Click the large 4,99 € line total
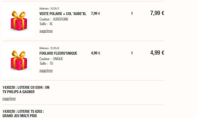This screenshot has height=118, width=197. [x=157, y=53]
